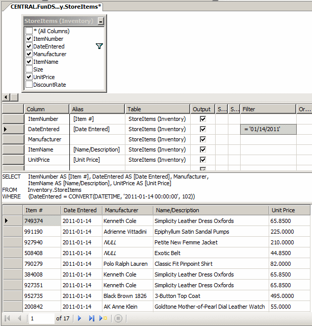Toggle Output checkbox for Manufacturer criteria row
Image resolution: width=312 pixels, height=326 pixels.
pyautogui.click(x=203, y=139)
